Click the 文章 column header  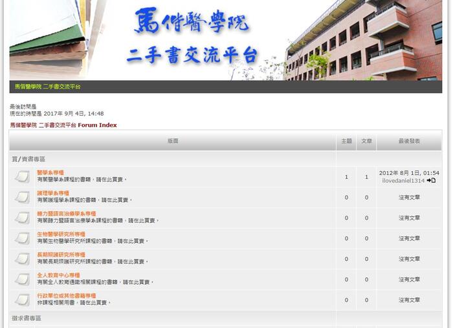click(x=366, y=141)
